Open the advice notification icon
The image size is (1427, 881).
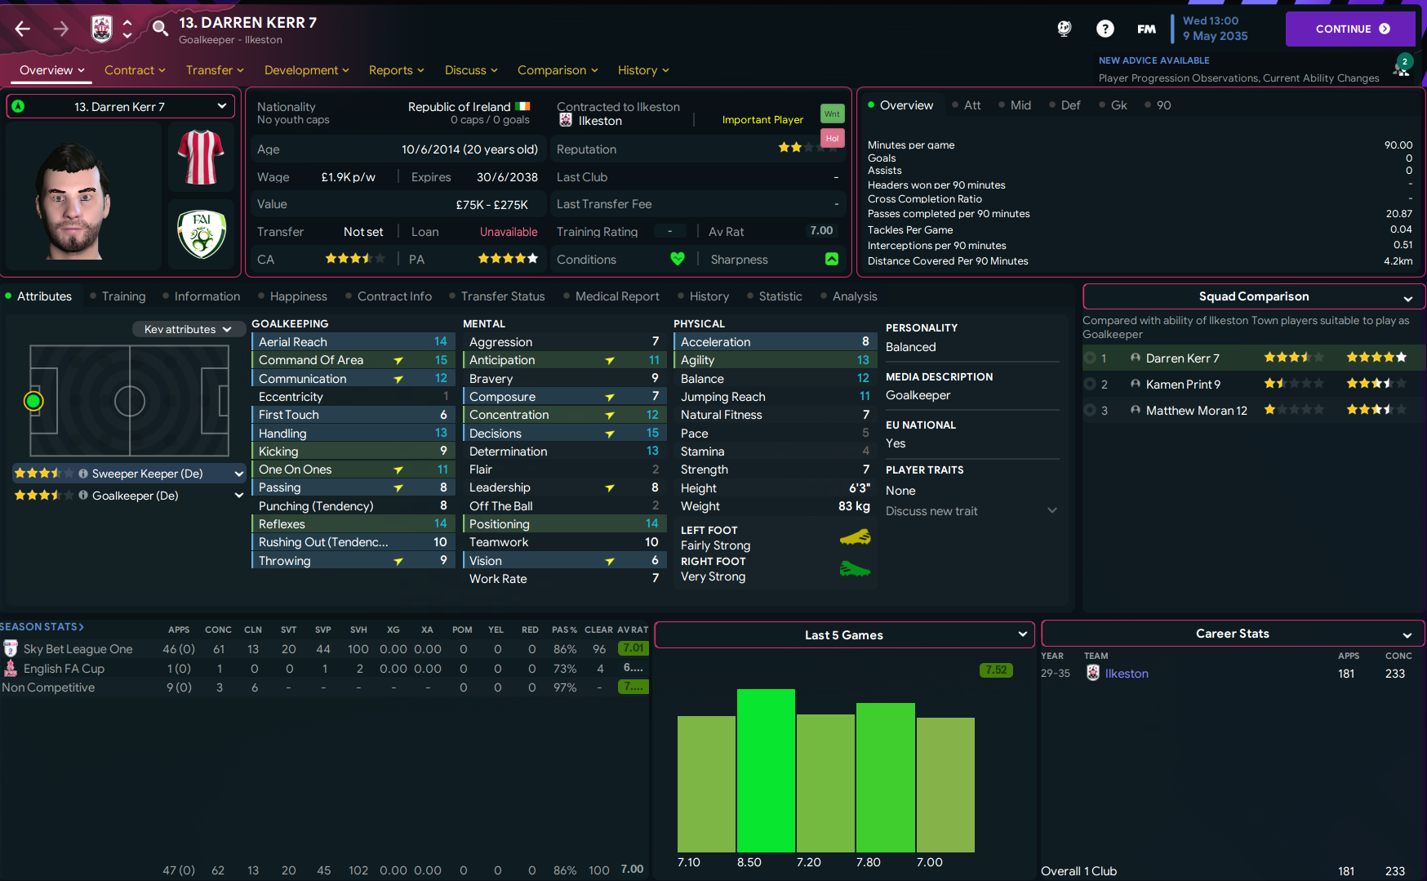[x=1402, y=65]
